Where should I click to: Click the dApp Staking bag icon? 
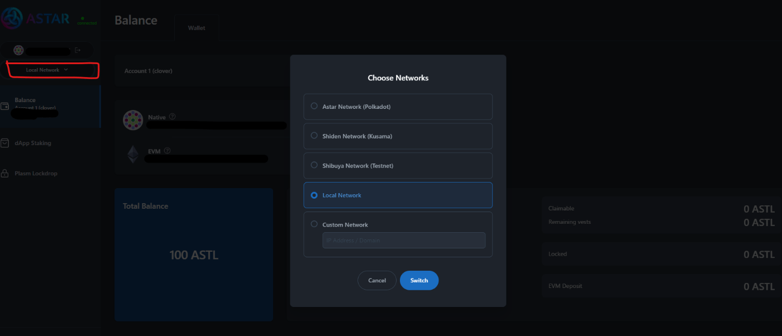pos(5,143)
